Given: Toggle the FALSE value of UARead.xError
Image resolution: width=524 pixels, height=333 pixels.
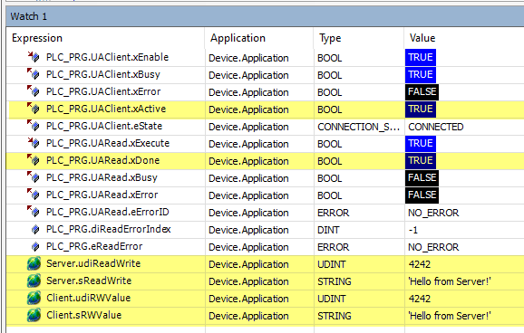Looking at the screenshot, I should point(422,195).
